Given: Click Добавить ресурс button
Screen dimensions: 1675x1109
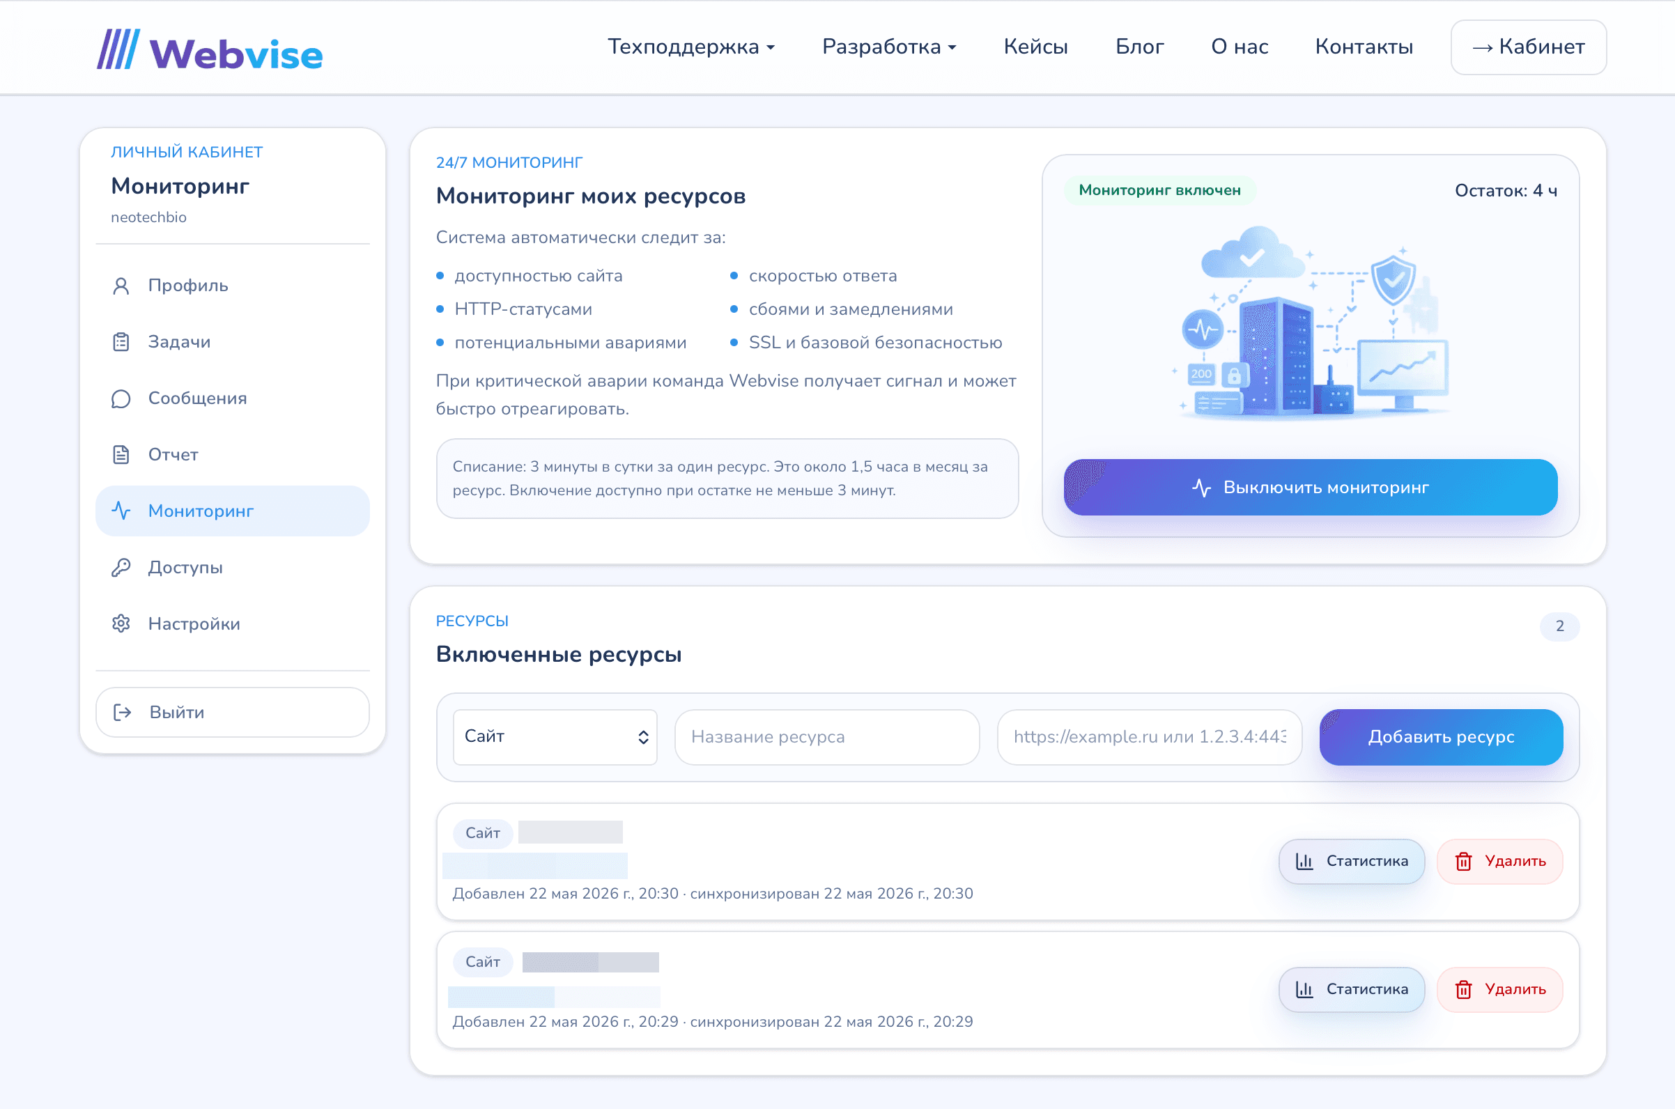Looking at the screenshot, I should (x=1442, y=737).
